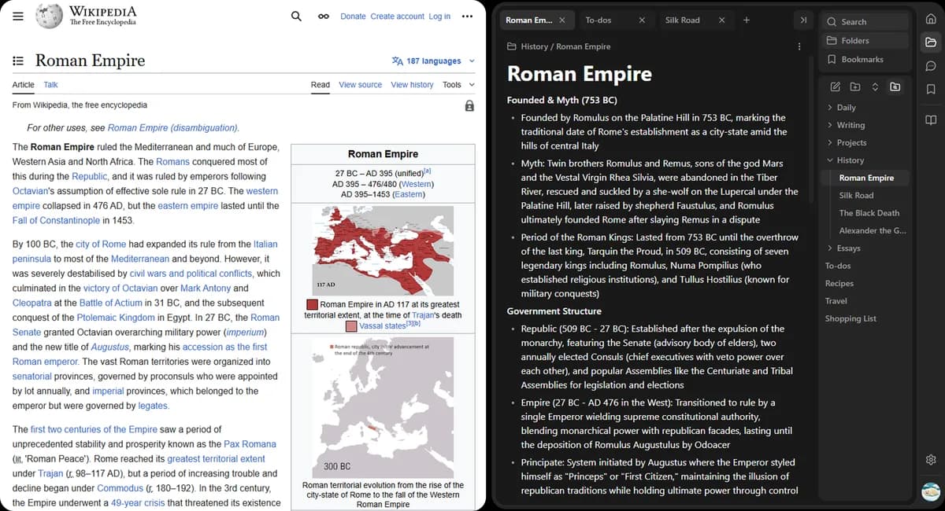The image size is (945, 511).
Task: Click the Log in link
Action: [x=439, y=17]
